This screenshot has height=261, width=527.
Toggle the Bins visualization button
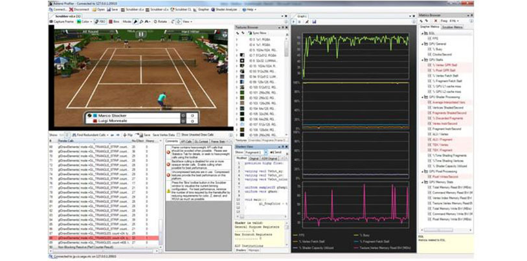coord(115,21)
